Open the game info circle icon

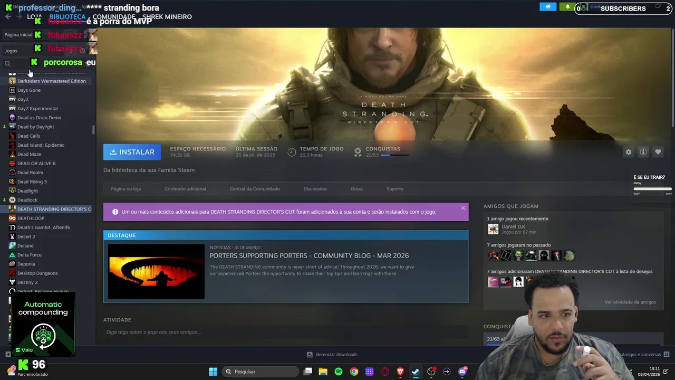pyautogui.click(x=643, y=152)
